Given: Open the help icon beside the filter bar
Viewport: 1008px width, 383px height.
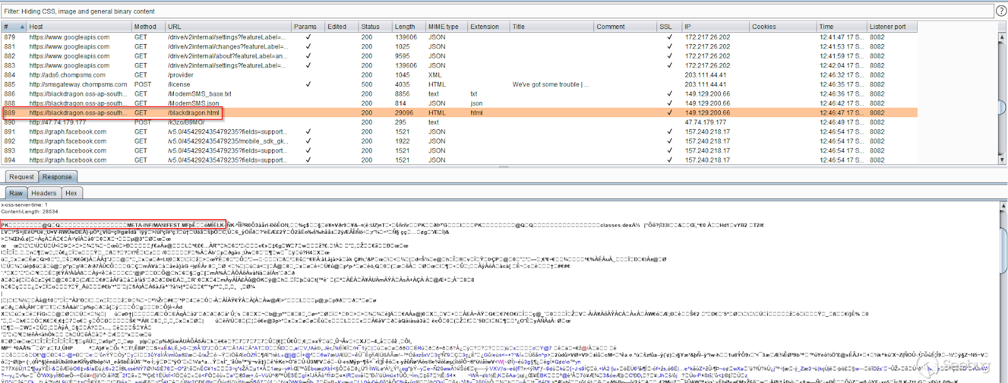Looking at the screenshot, I should [1001, 11].
